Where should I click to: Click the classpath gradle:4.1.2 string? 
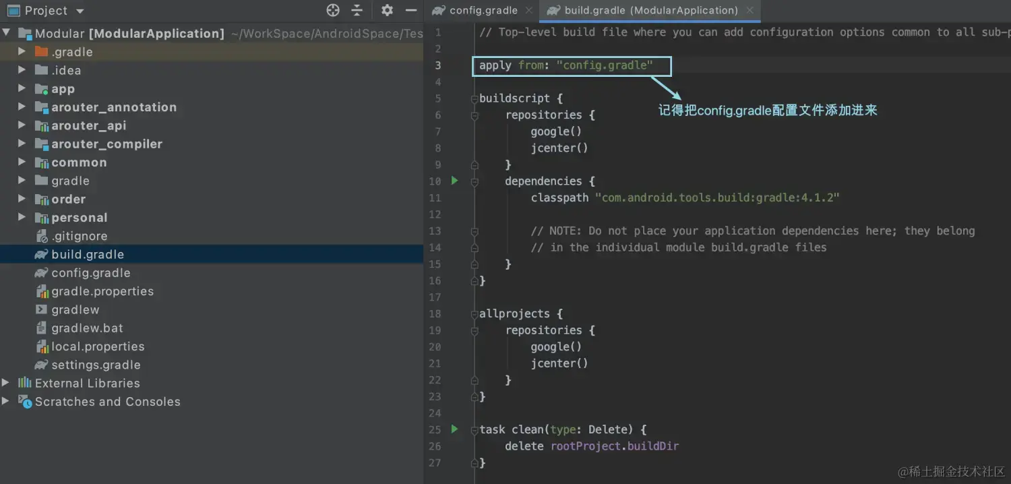[x=717, y=198]
